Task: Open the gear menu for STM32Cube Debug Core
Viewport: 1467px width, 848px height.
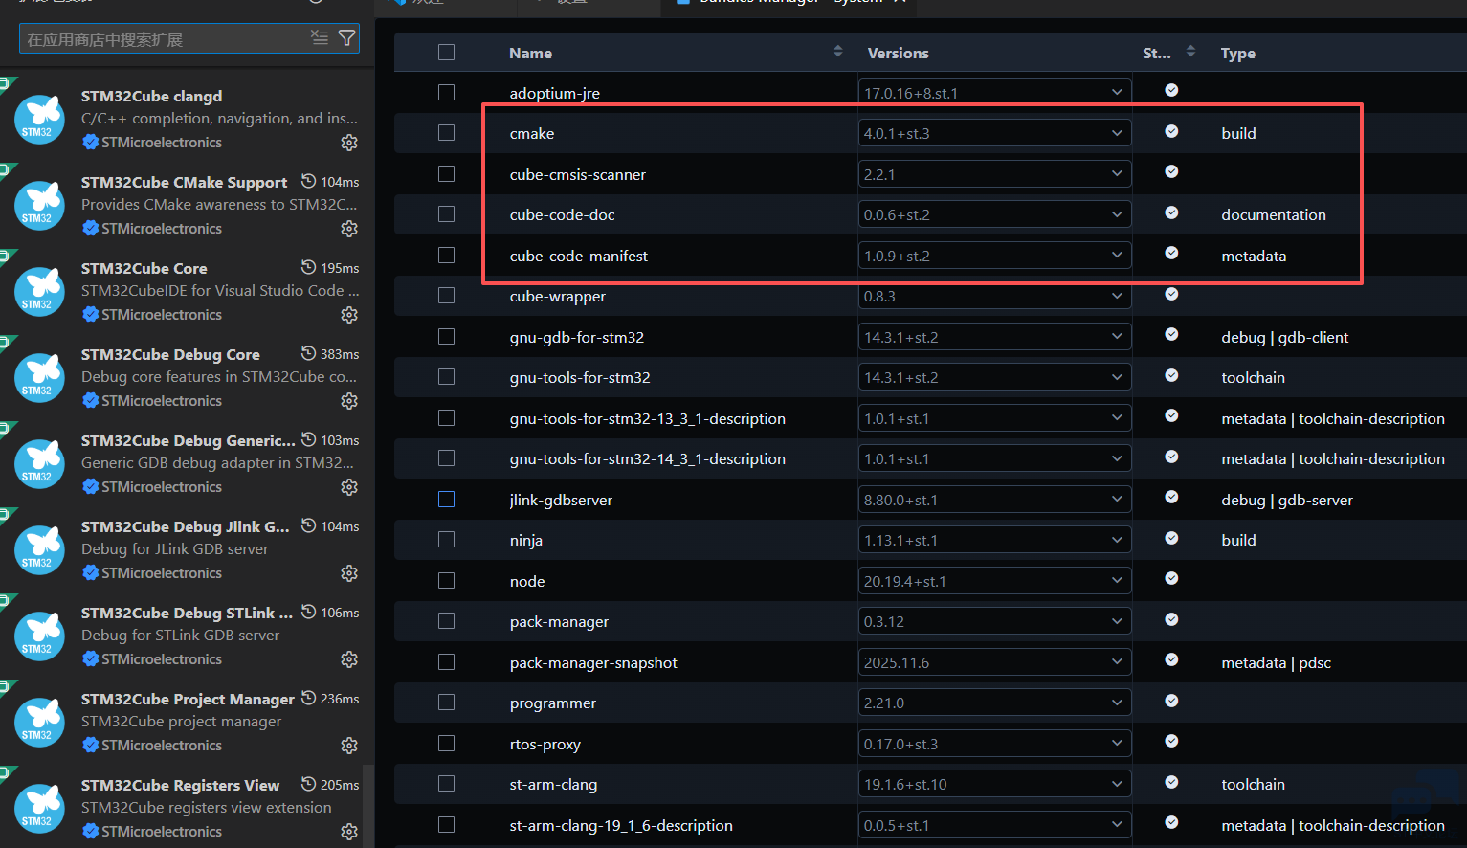Action: 349,401
